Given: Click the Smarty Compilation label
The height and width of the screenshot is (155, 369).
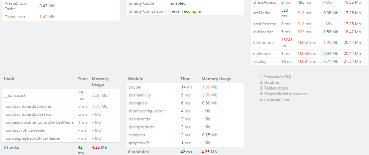Looking at the screenshot, I should coord(147,11).
